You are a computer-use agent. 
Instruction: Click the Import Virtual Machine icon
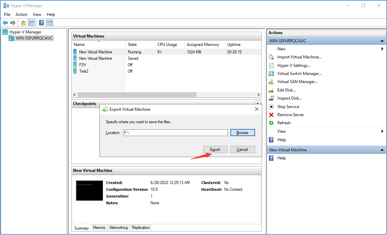tap(271, 57)
